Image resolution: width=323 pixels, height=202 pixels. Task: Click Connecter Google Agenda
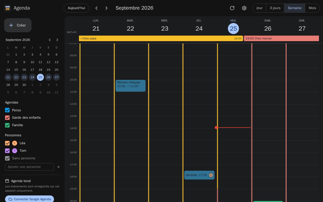[30, 199]
